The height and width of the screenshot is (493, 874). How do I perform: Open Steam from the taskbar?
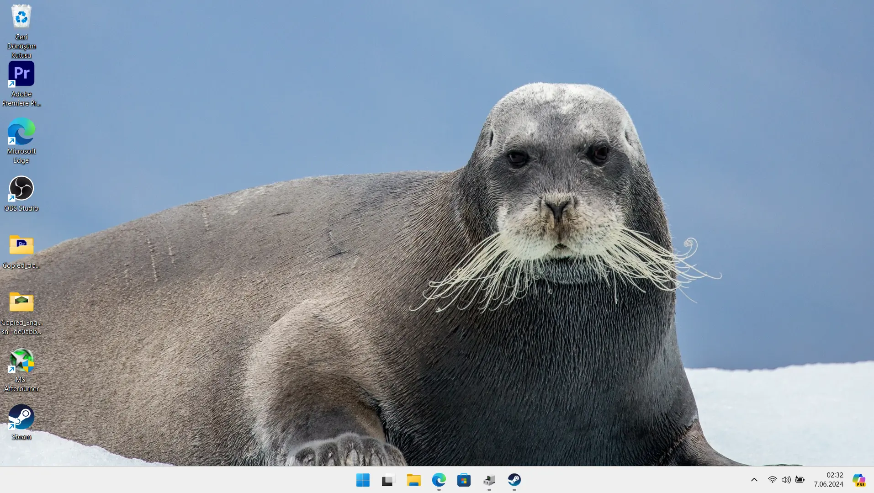tap(514, 480)
